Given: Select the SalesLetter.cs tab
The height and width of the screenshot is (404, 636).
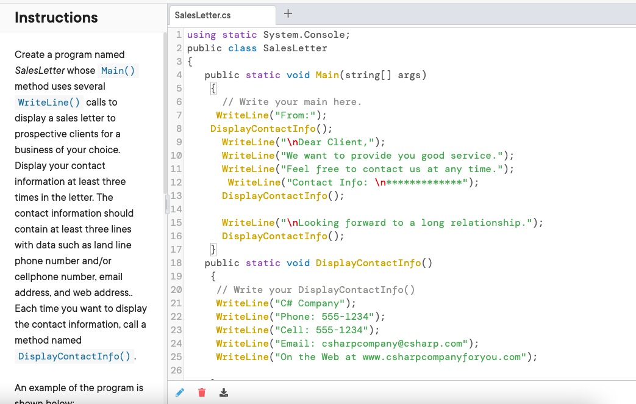Looking at the screenshot, I should pos(222,13).
